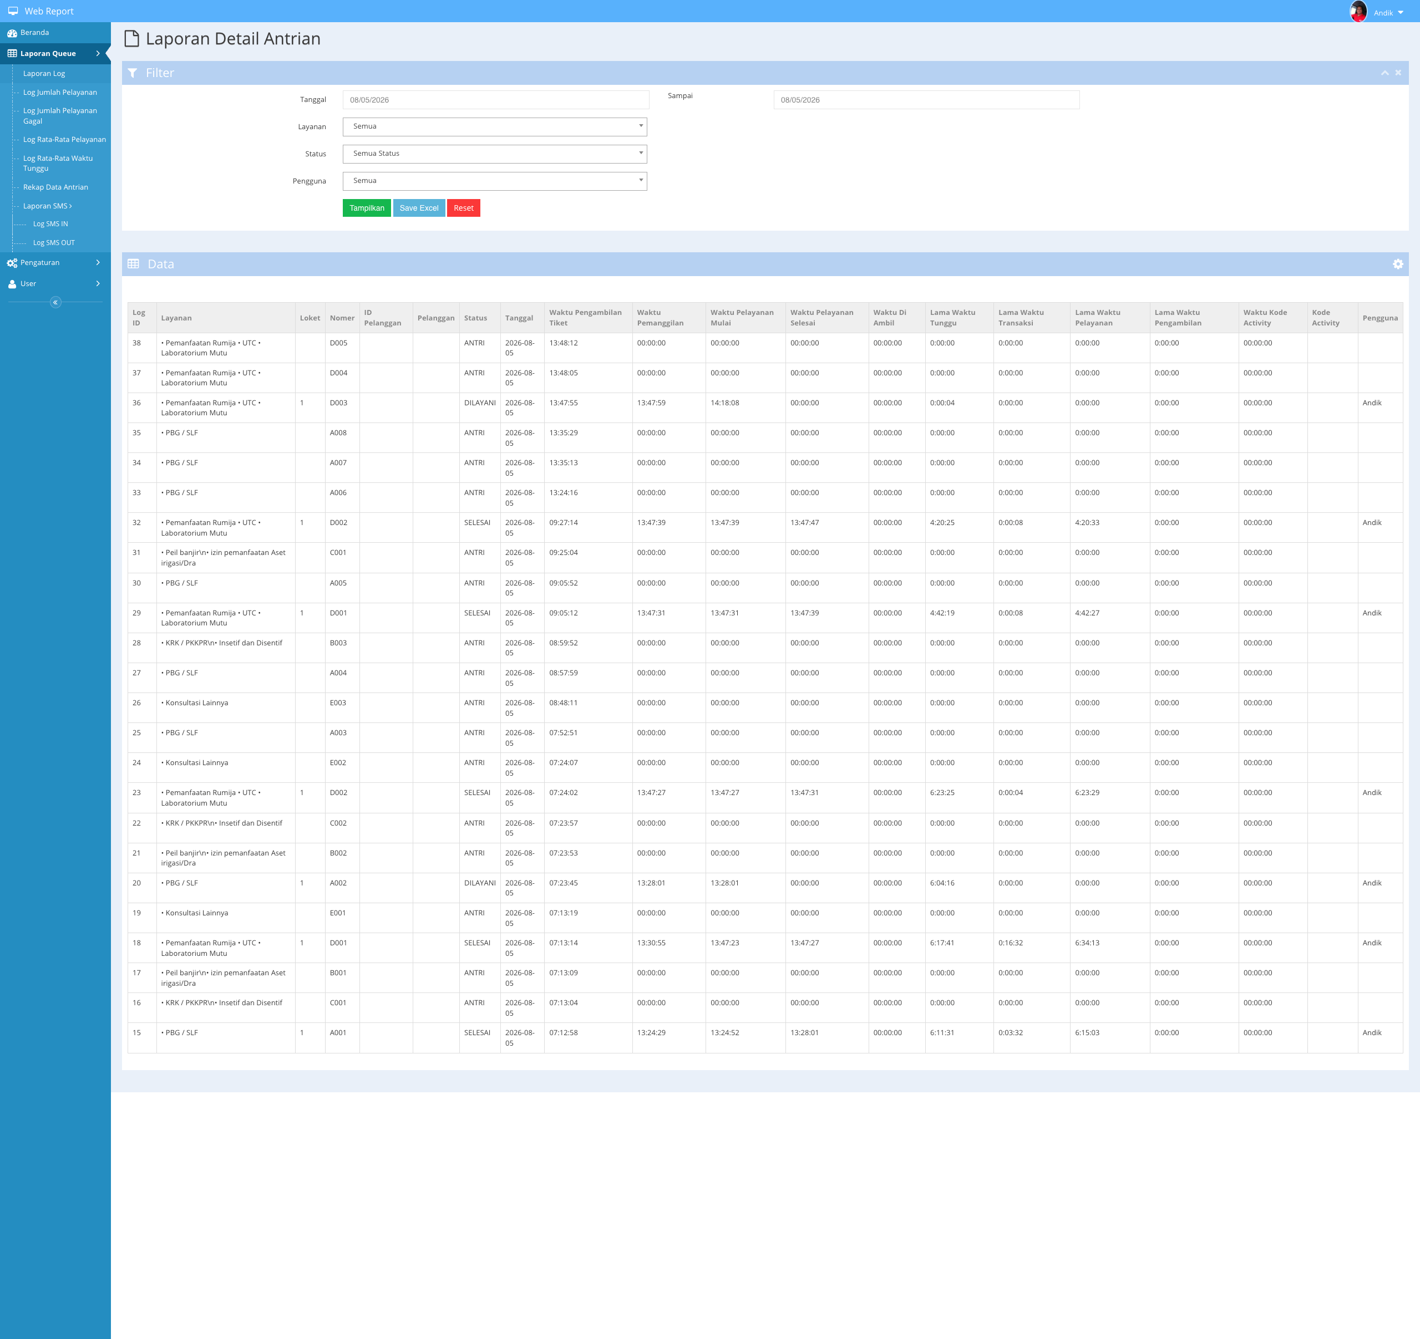Click the Tanggal start date field
Image resolution: width=1420 pixels, height=1339 pixels.
tap(496, 100)
